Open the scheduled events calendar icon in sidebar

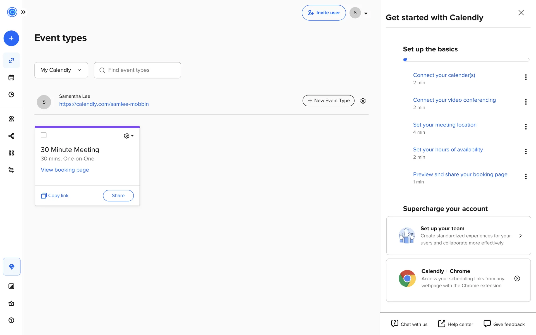[11, 78]
